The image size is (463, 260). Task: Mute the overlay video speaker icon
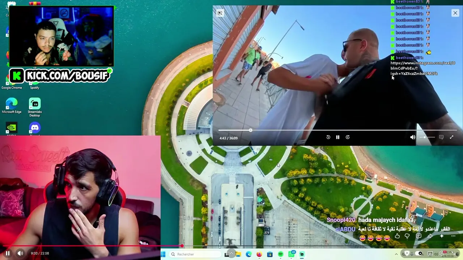[x=413, y=137]
